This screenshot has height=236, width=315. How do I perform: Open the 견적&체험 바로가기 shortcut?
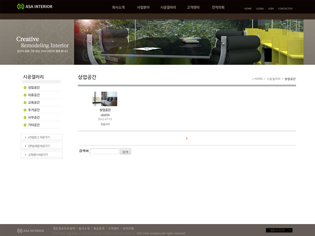(x=42, y=146)
